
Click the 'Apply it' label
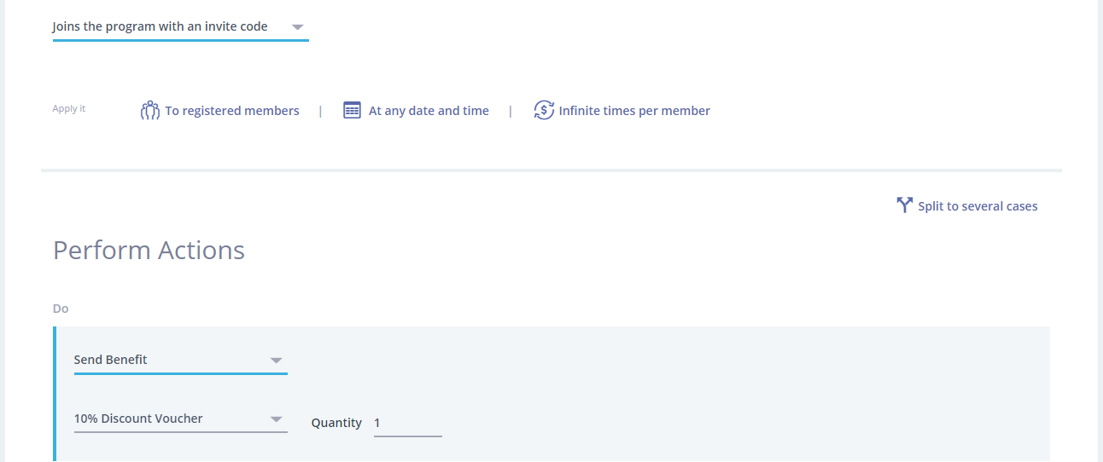(69, 109)
